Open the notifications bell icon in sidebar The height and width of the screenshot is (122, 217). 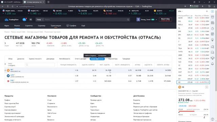pyautogui.click(x=213, y=64)
